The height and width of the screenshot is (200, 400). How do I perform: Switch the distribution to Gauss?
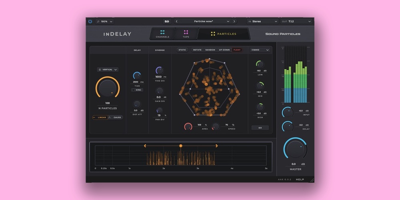click(x=116, y=118)
